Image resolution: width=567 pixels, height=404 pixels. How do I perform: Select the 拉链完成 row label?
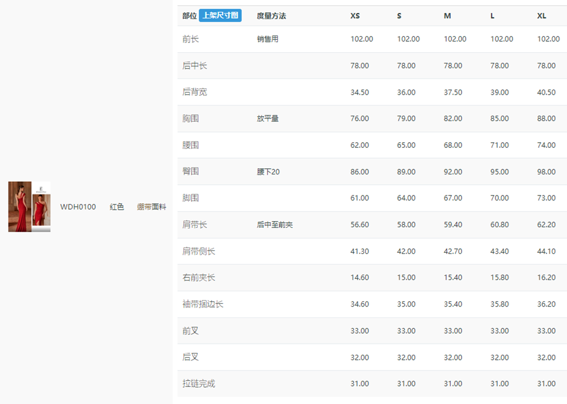coord(198,384)
